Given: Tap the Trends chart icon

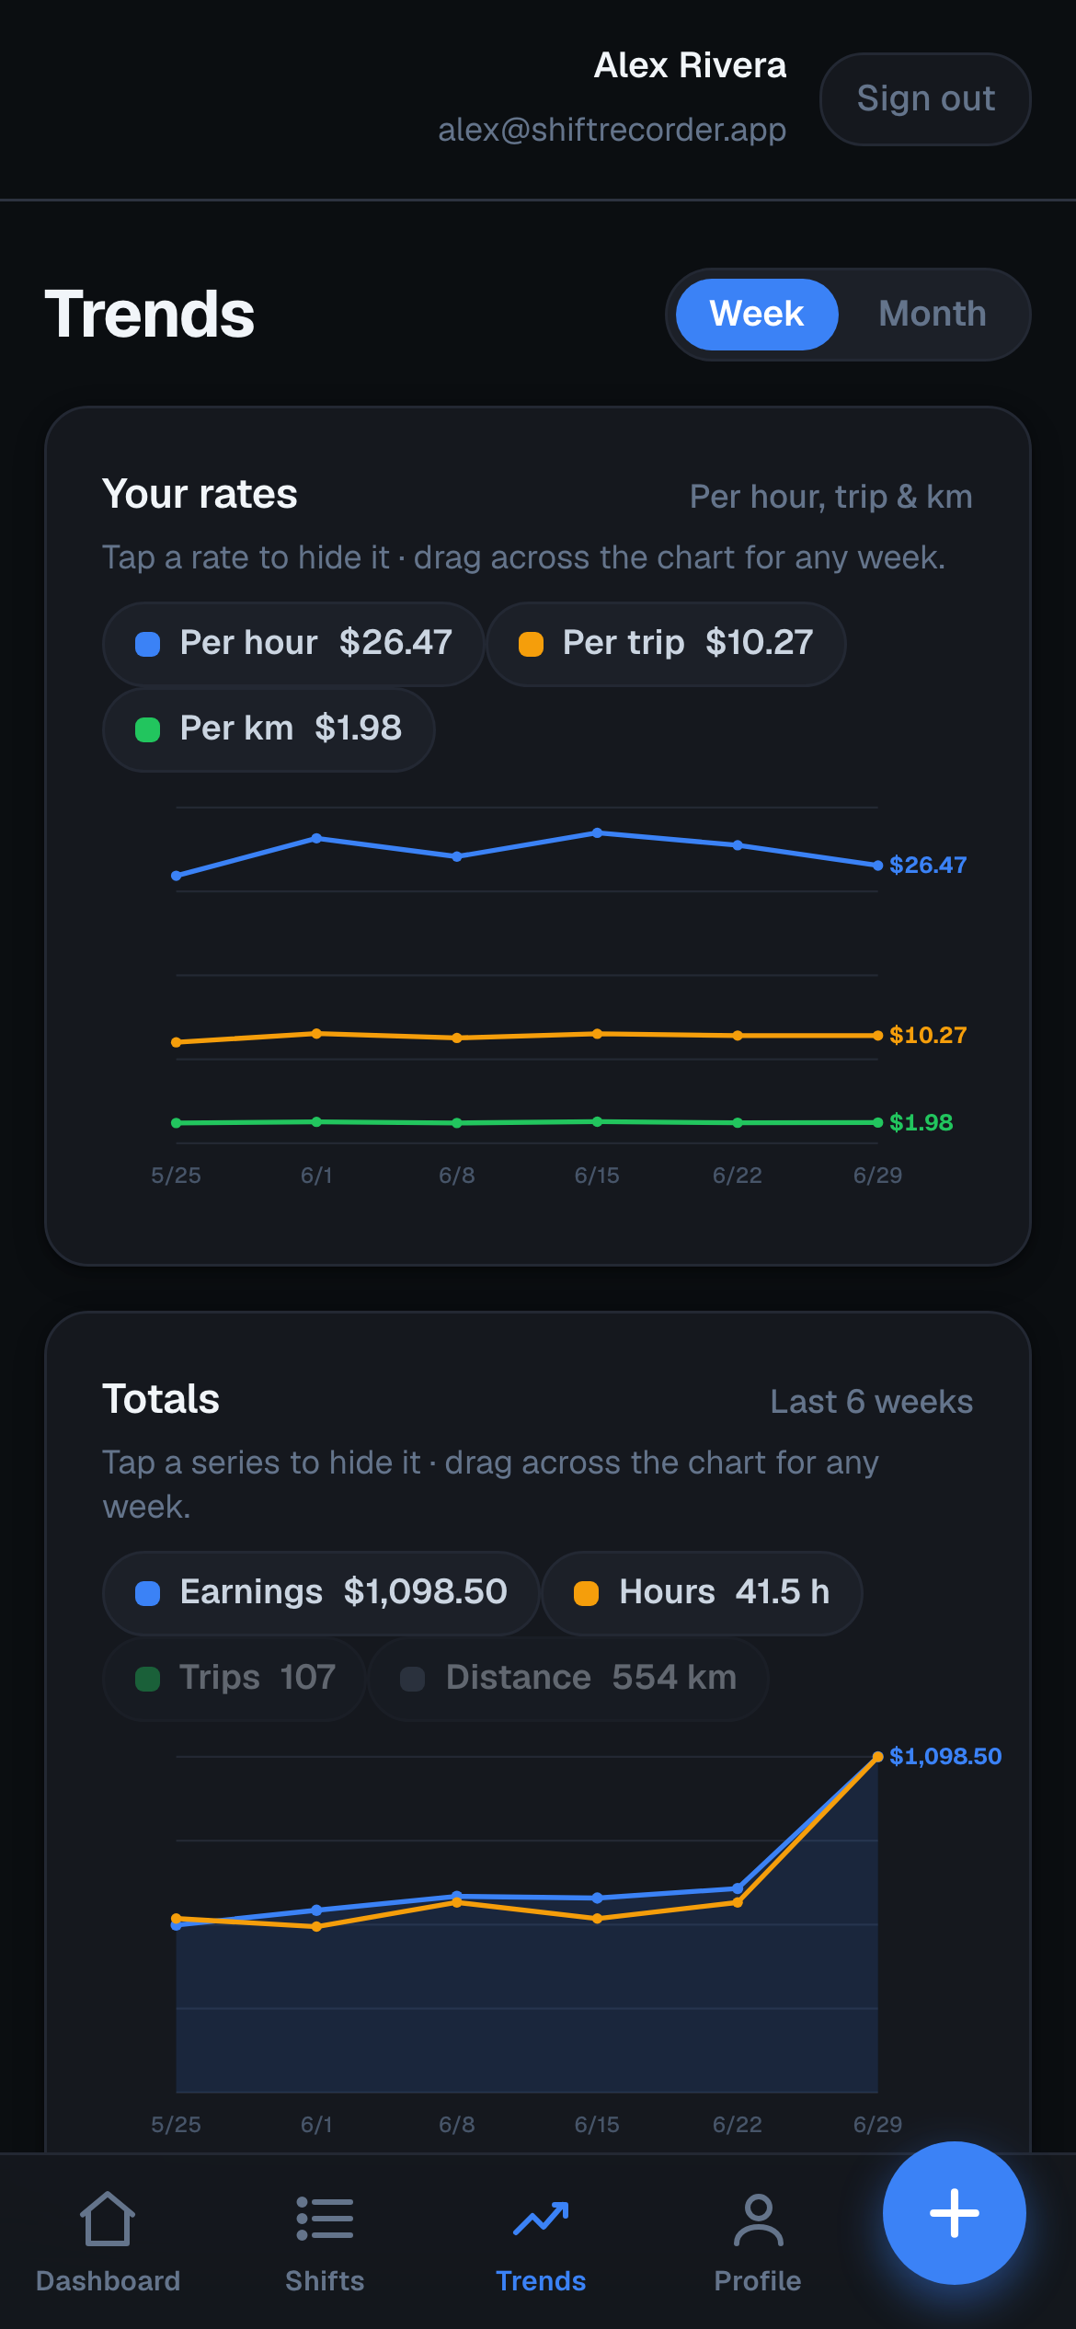Looking at the screenshot, I should click(541, 2219).
